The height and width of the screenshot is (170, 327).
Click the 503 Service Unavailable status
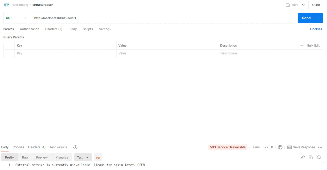point(228,147)
